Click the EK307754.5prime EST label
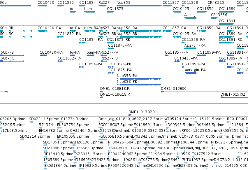 (73, 125)
